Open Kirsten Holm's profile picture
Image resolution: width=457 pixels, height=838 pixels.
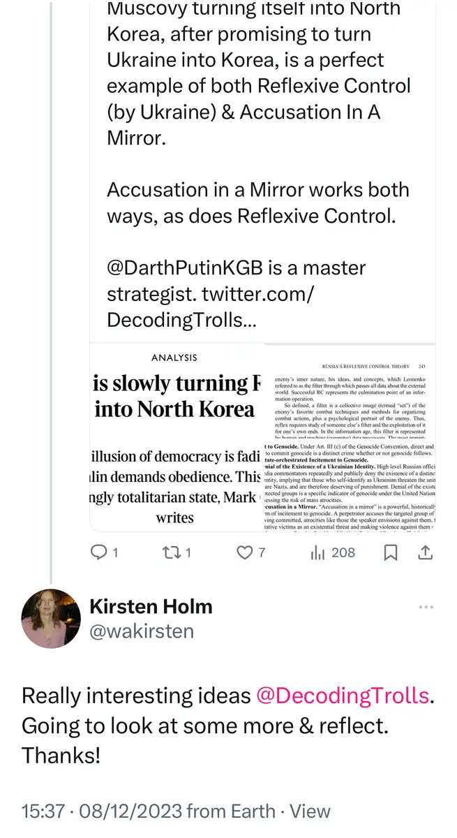click(51, 619)
